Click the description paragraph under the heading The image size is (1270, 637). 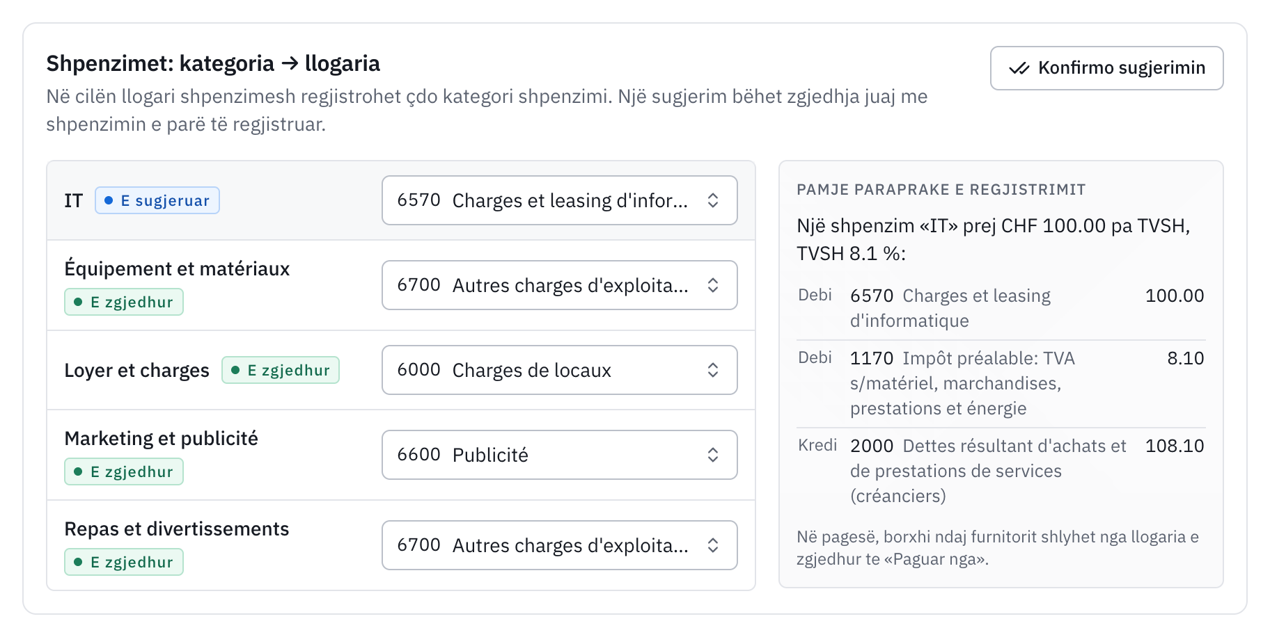(487, 111)
